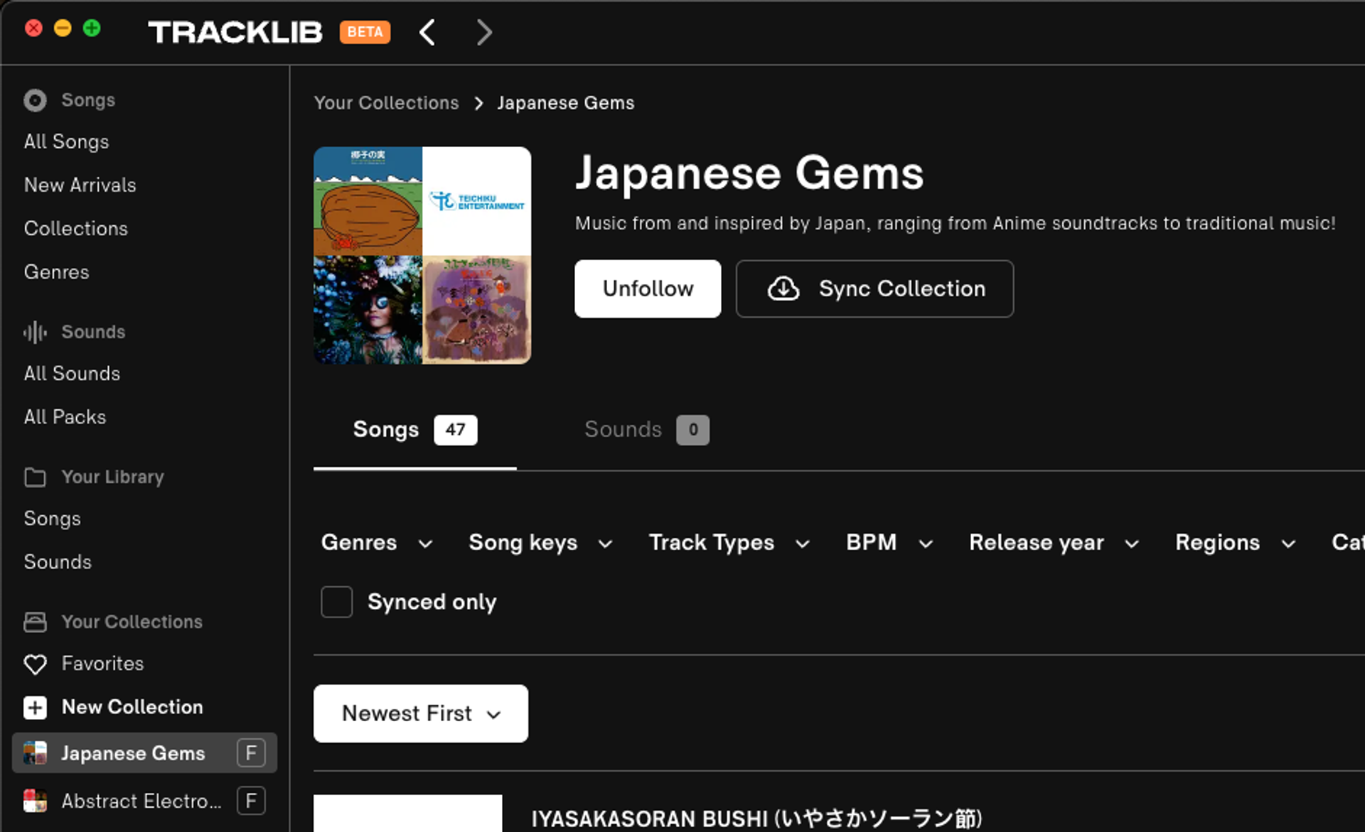The width and height of the screenshot is (1365, 832).
Task: Select New Arrivals in the sidebar
Action: point(80,185)
